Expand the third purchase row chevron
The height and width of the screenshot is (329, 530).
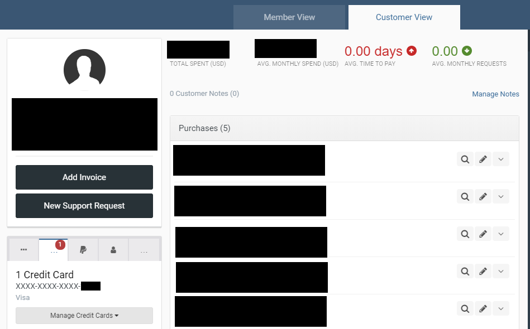click(x=501, y=234)
